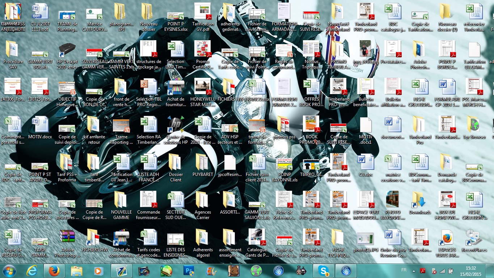Click the 'ESPACE VERT MAISADOU...' label

coord(366,215)
